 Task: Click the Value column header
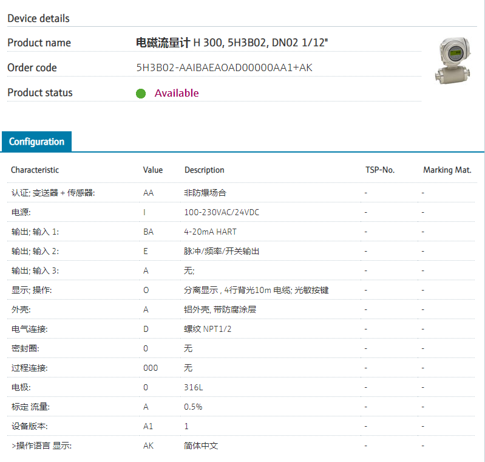153,170
